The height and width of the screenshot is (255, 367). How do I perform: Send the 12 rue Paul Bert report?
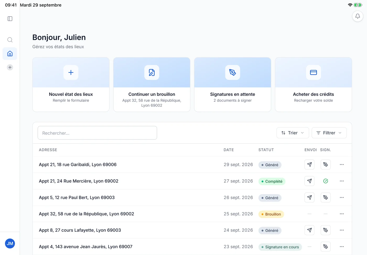tap(310, 198)
